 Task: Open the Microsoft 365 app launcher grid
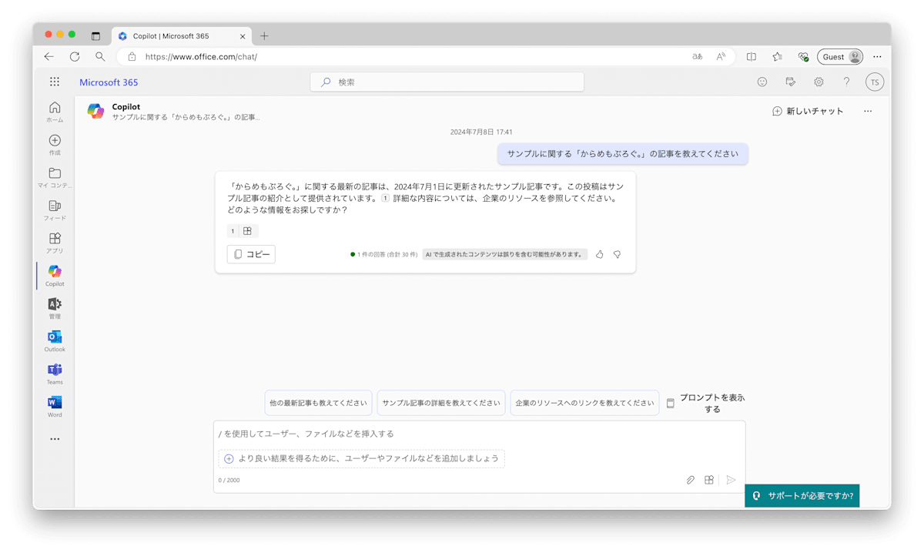point(55,82)
